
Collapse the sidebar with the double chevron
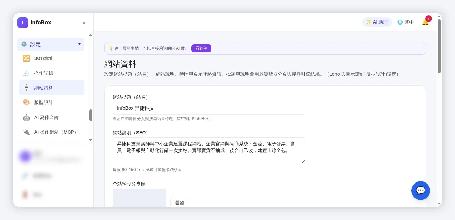pos(84,23)
